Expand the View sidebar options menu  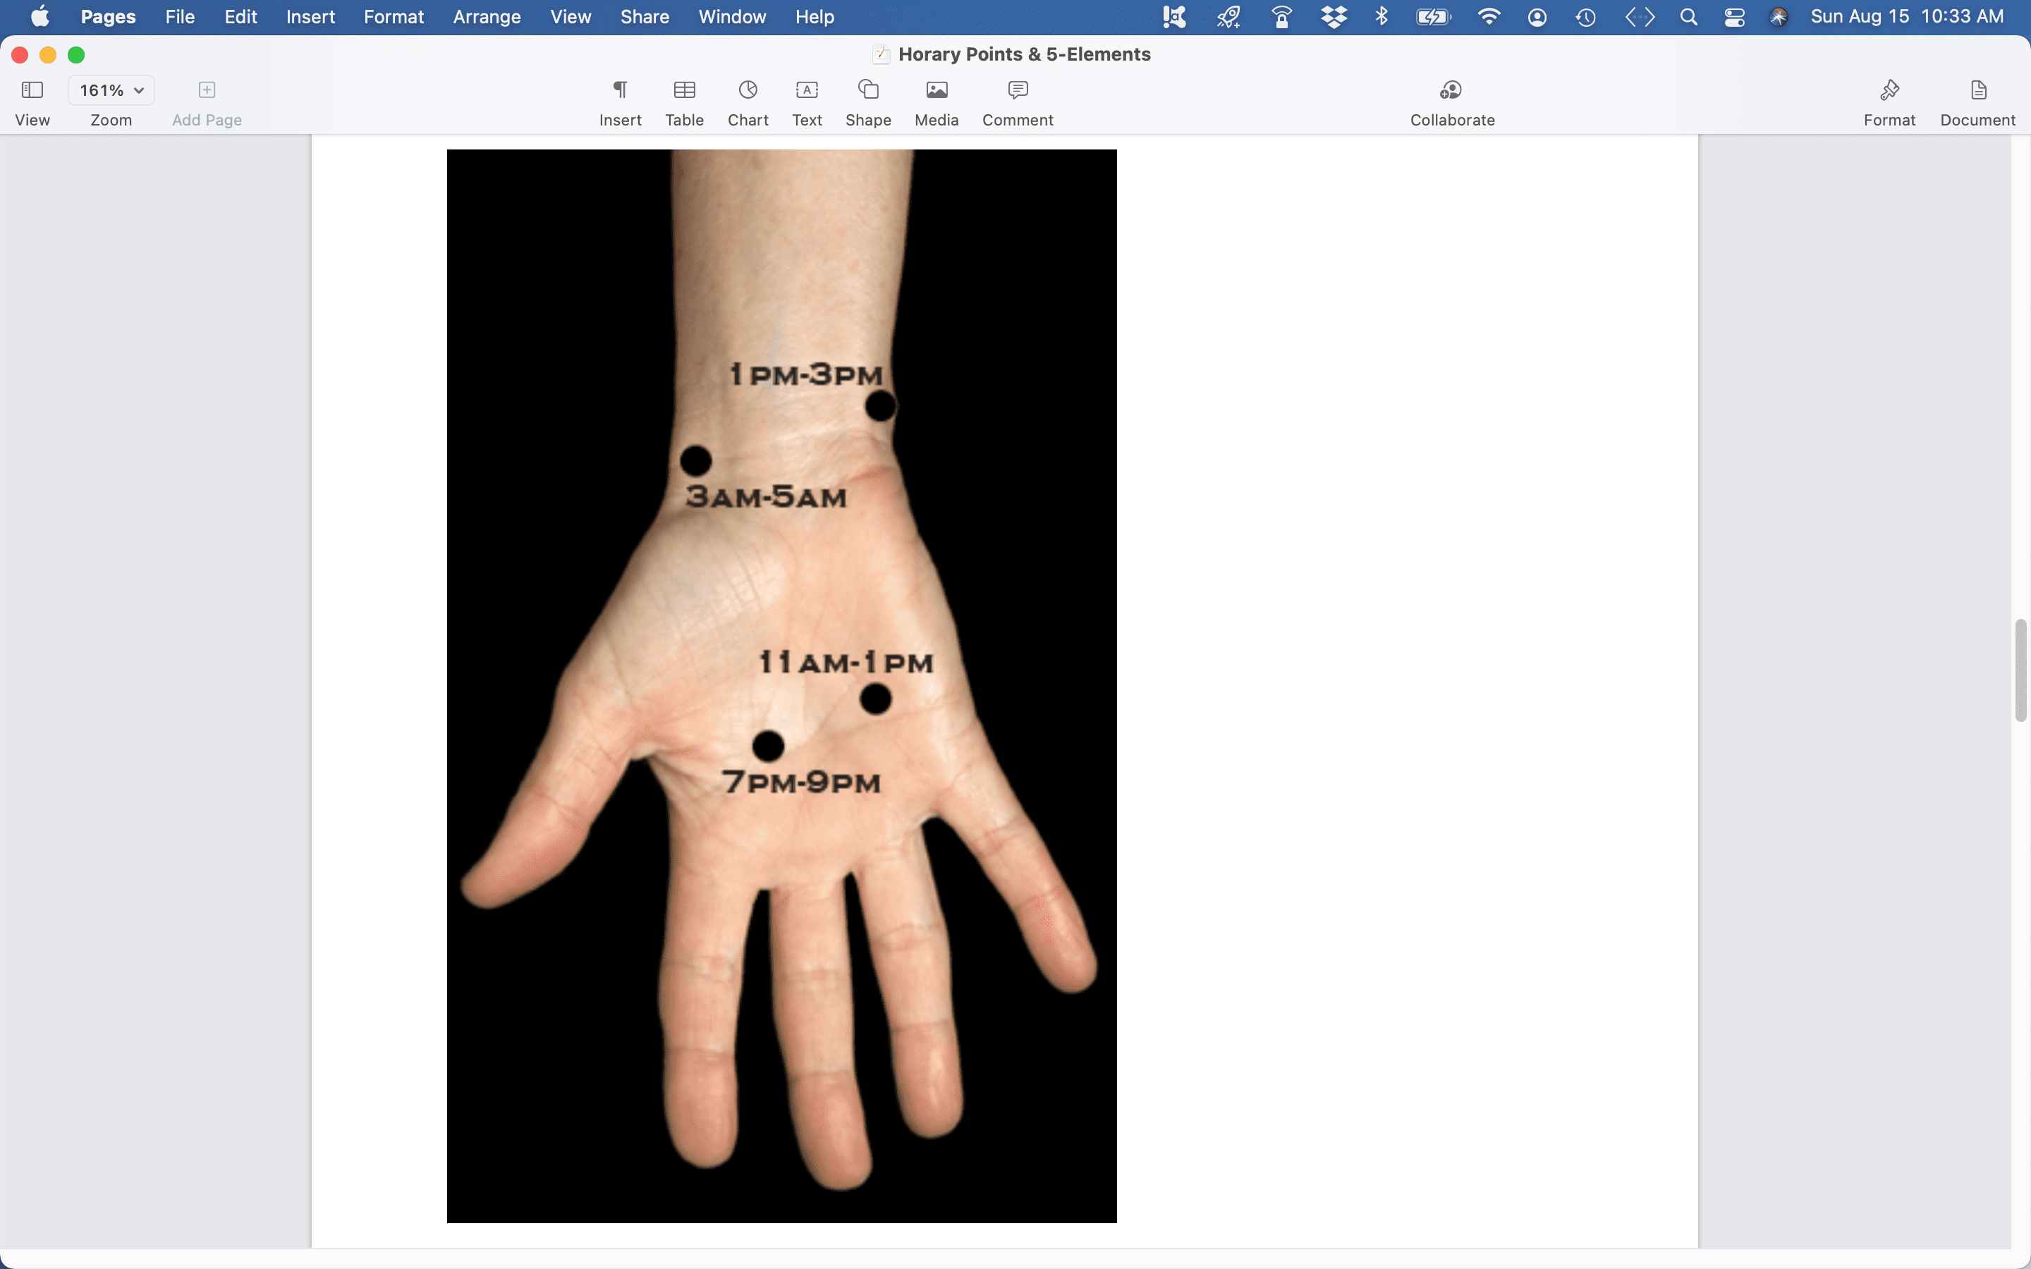32,90
